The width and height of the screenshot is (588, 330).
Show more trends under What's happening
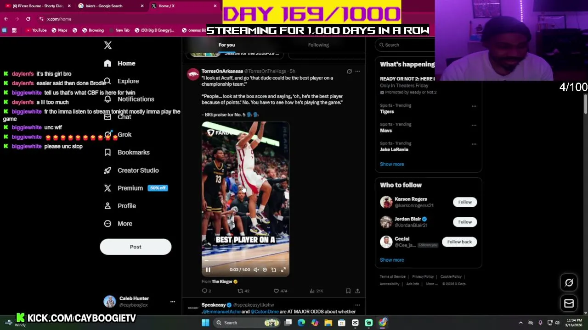point(392,164)
